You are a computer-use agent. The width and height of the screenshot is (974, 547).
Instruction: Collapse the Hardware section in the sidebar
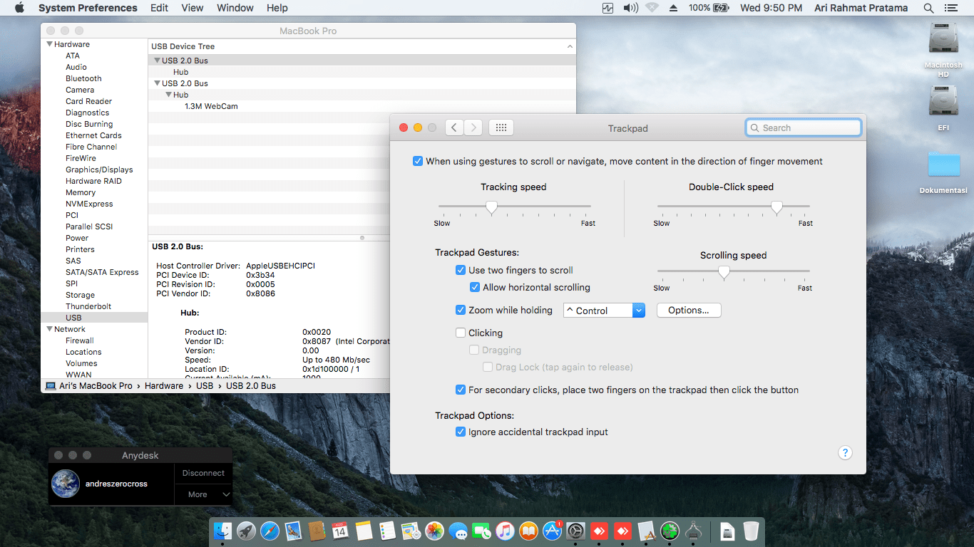49,44
